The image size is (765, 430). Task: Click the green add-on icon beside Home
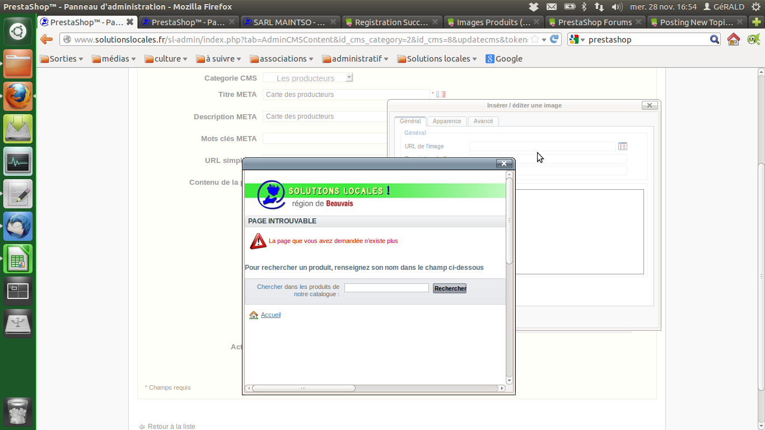tap(753, 39)
